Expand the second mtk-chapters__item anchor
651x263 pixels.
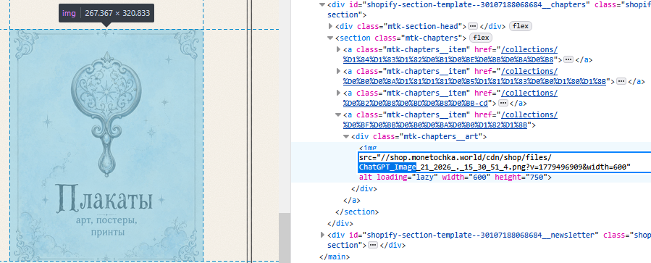[339, 71]
